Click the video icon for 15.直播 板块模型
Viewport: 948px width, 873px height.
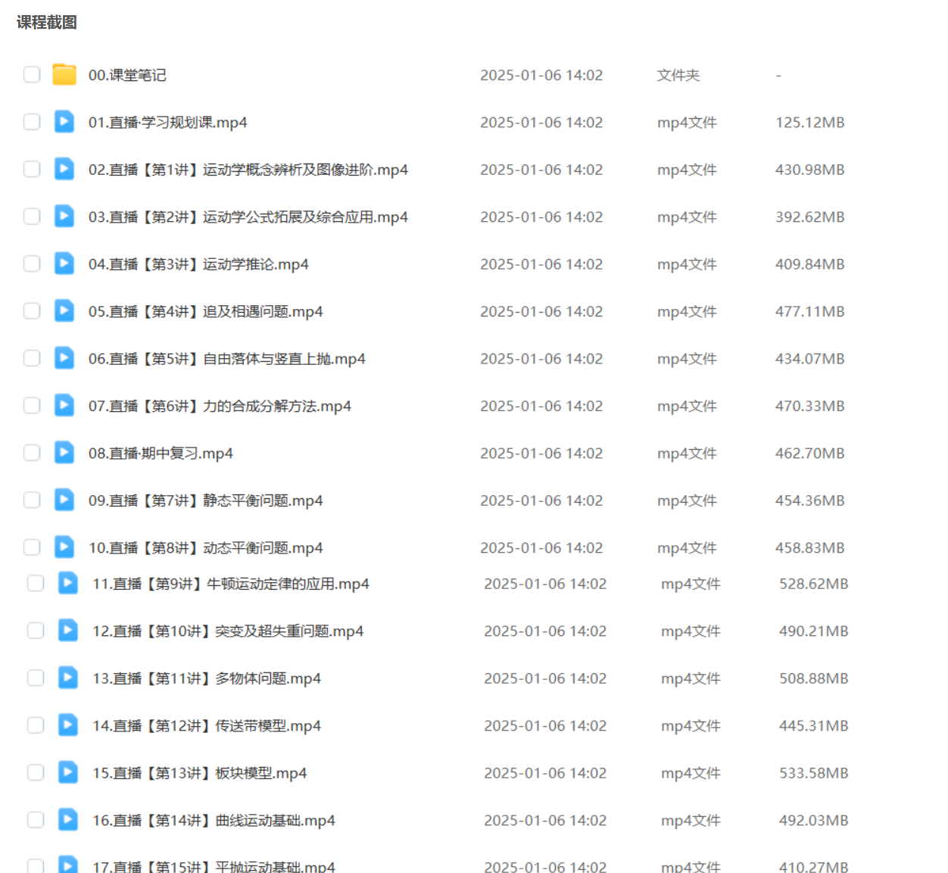68,772
